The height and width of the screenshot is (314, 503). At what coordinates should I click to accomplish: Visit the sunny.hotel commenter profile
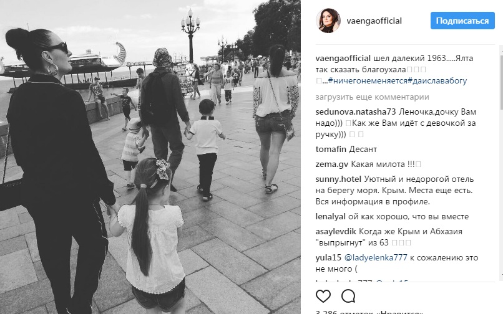click(338, 179)
